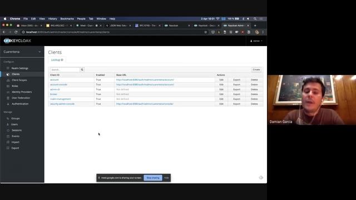This screenshot has height=200, width=356.
Task: Open Events under Manage
Action: (x=16, y=136)
